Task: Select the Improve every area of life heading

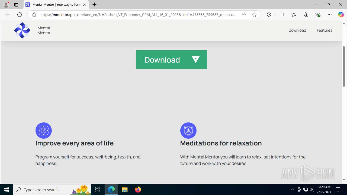Action: pyautogui.click(x=75, y=143)
